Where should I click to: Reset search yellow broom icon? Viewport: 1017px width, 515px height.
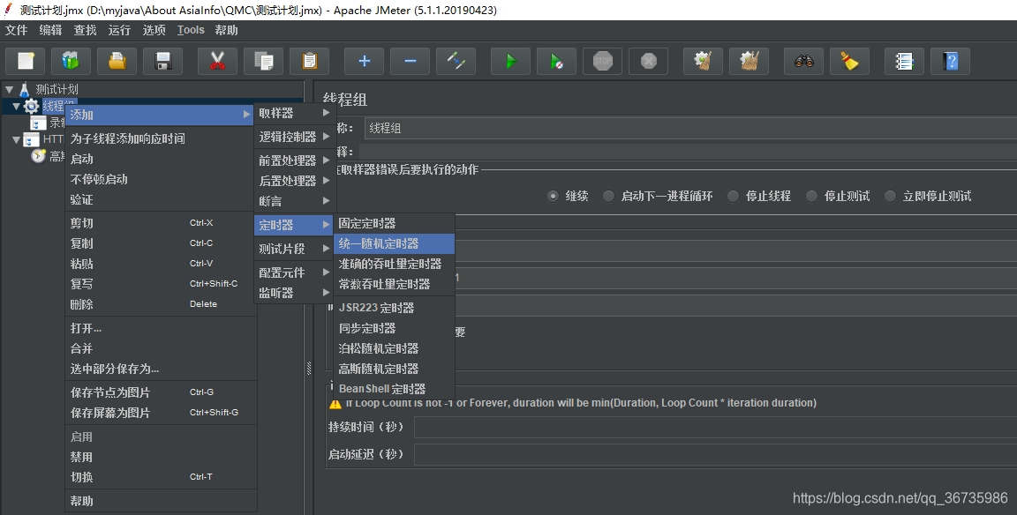[849, 62]
